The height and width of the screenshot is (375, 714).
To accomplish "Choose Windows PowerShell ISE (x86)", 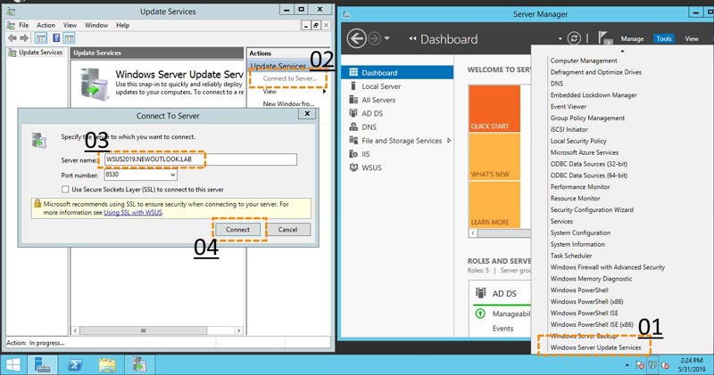I will (x=592, y=324).
